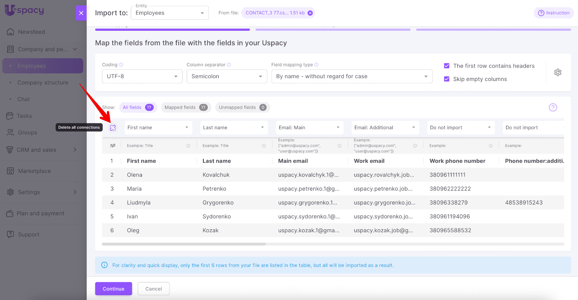
Task: Click the Coding info icon
Action: (x=121, y=65)
